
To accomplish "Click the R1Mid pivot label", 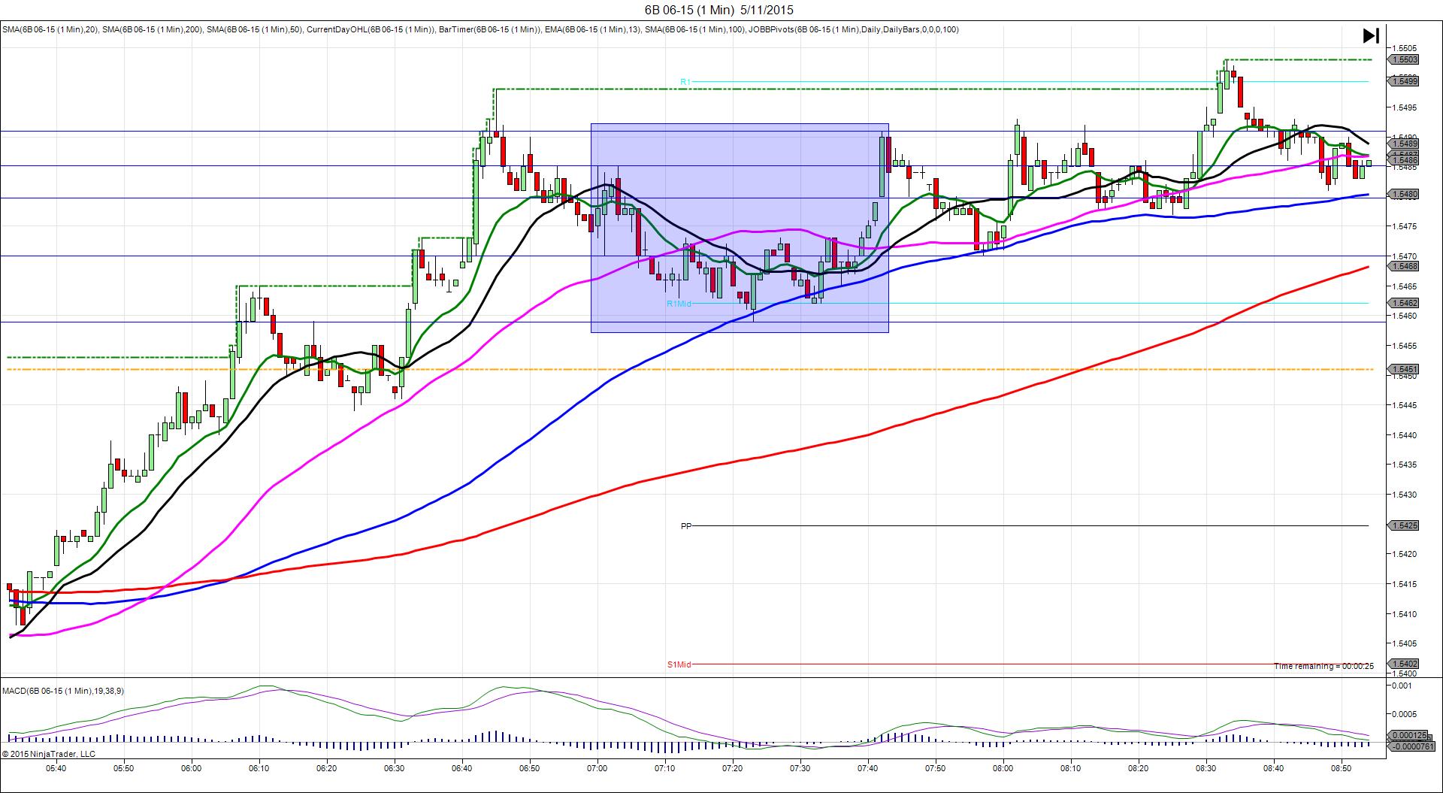I will pos(679,304).
